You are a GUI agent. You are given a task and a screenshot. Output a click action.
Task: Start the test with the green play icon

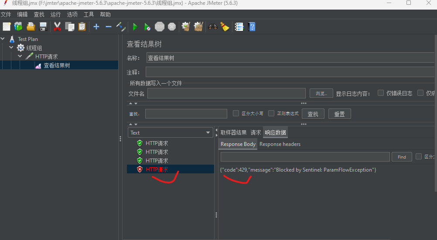[135, 27]
